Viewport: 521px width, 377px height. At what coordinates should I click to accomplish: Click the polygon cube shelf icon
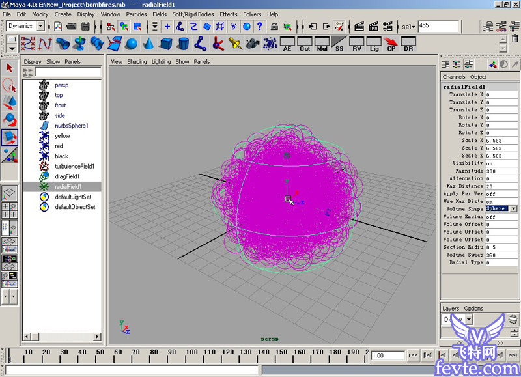tap(166, 44)
